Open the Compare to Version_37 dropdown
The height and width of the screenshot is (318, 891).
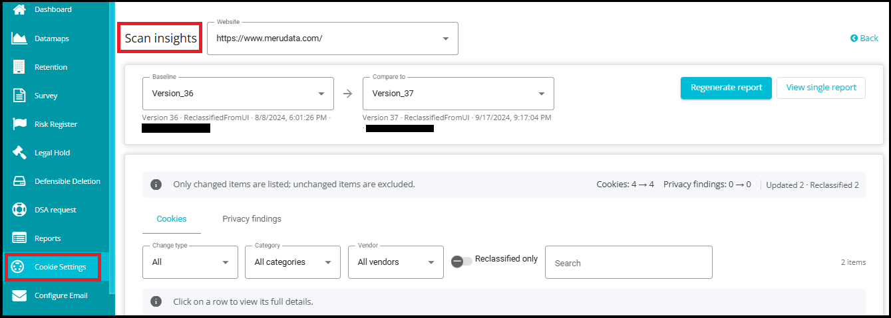click(x=458, y=94)
